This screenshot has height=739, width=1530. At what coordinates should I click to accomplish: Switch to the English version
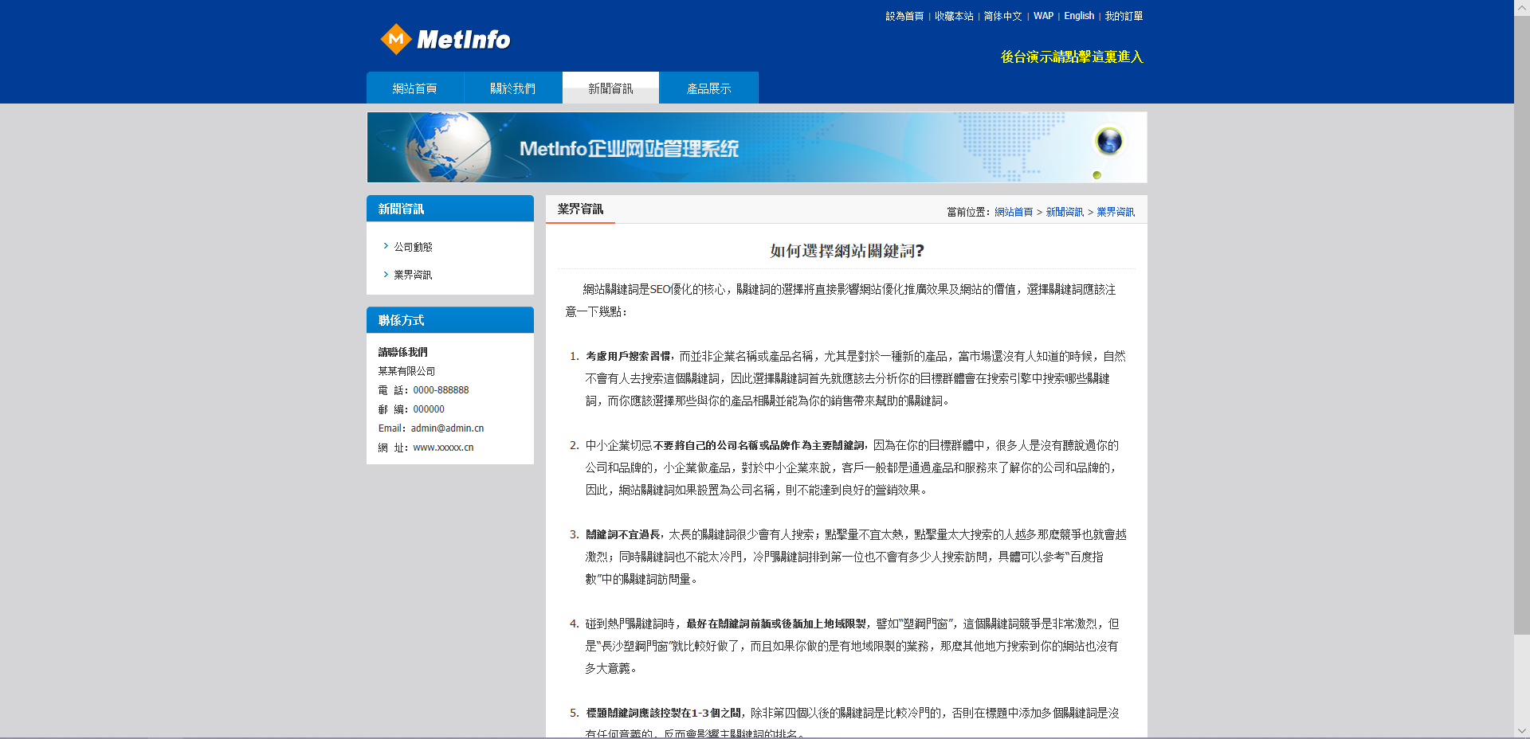[x=1079, y=16]
